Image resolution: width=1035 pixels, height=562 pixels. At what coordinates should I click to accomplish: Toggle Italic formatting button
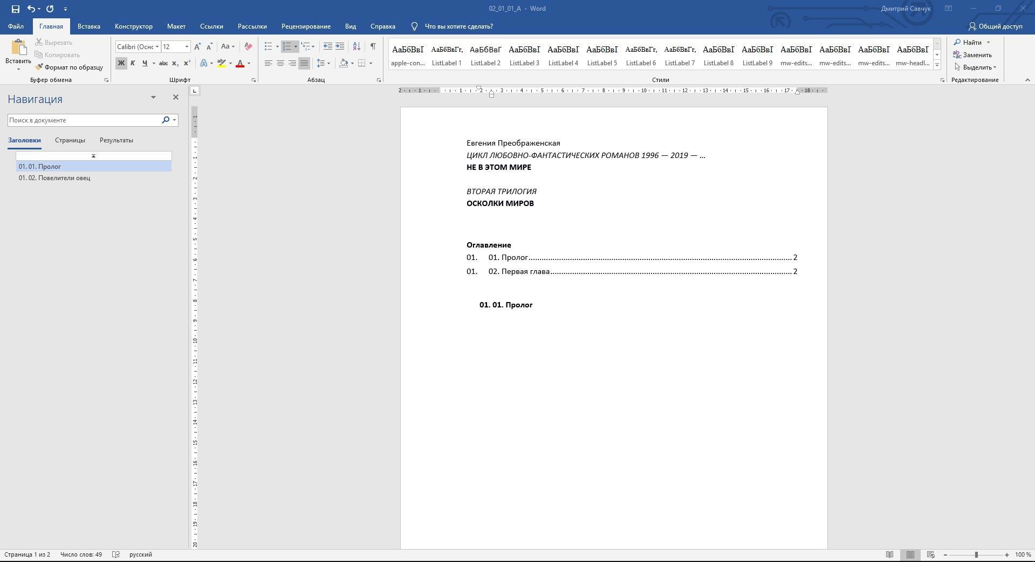133,63
